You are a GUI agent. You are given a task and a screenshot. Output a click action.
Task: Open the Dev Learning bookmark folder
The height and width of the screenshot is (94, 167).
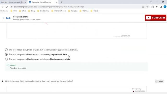[x=43, y=11]
